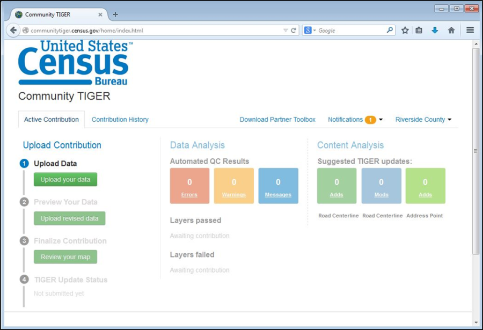The height and width of the screenshot is (330, 483).
Task: Click the Layers passed label
Action: click(x=195, y=221)
